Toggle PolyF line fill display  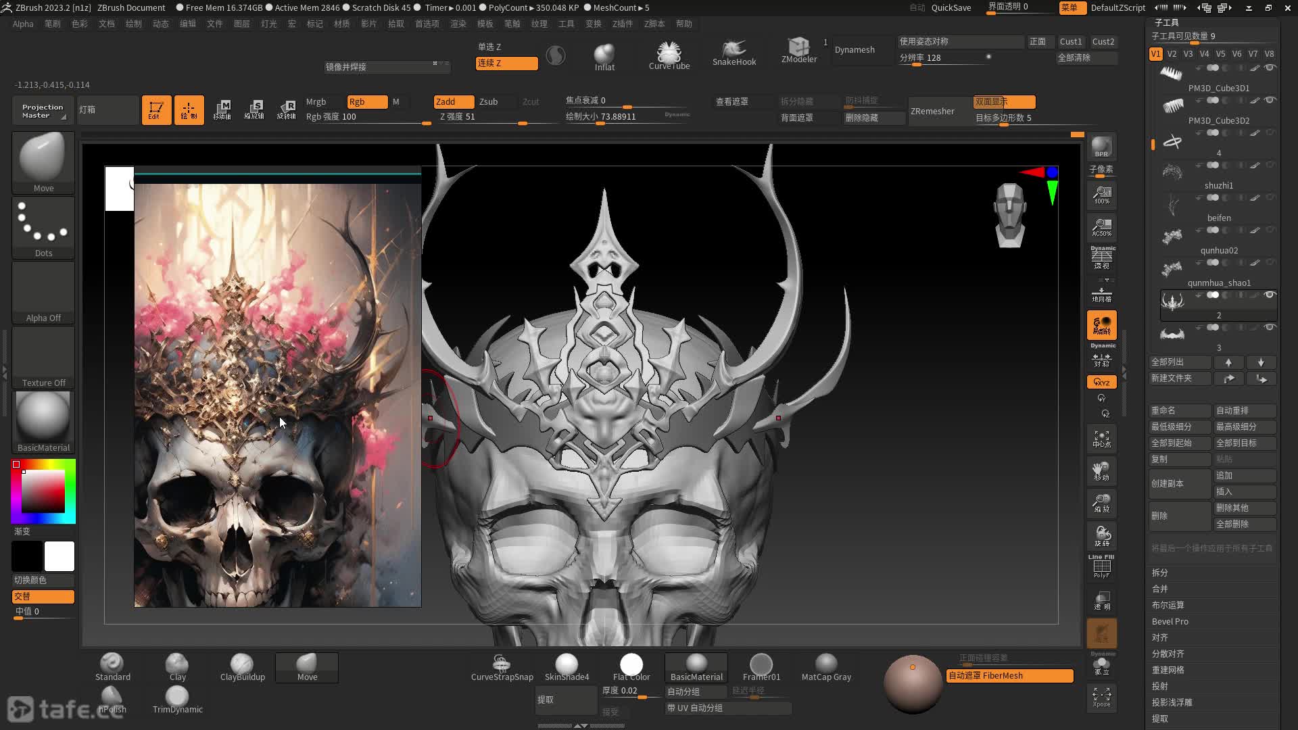click(1101, 568)
